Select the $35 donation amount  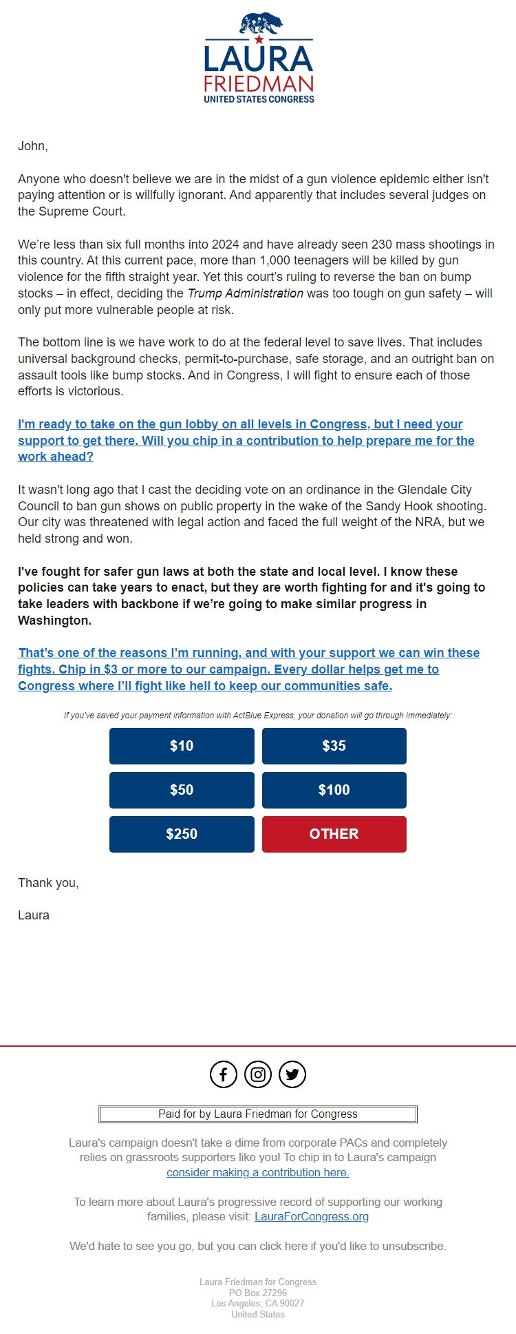coord(334,746)
